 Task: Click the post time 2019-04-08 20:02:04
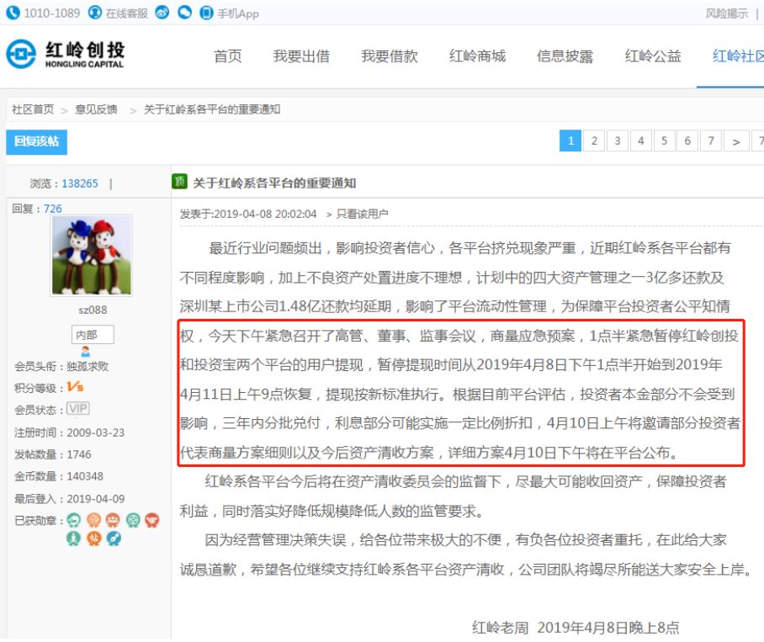click(265, 214)
